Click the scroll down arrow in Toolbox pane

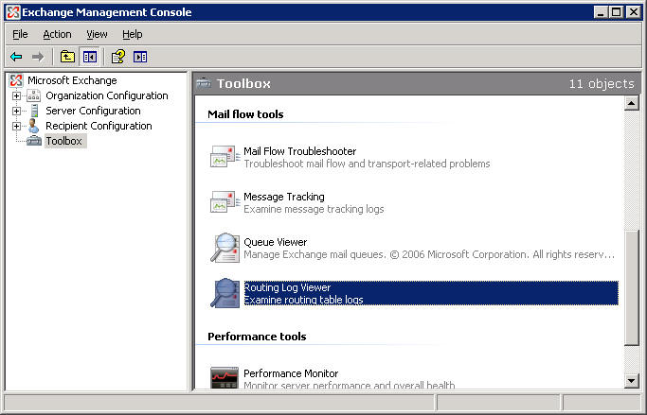click(631, 381)
